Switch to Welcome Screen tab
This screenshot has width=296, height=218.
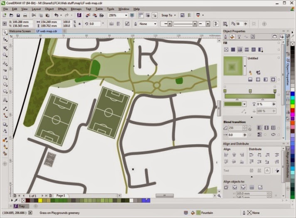(20, 31)
